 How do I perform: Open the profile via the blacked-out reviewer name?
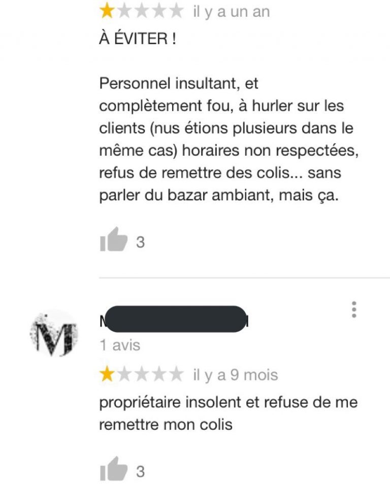coord(175,319)
